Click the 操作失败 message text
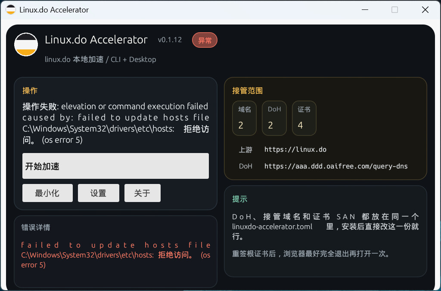This screenshot has height=291, width=441. [115, 123]
